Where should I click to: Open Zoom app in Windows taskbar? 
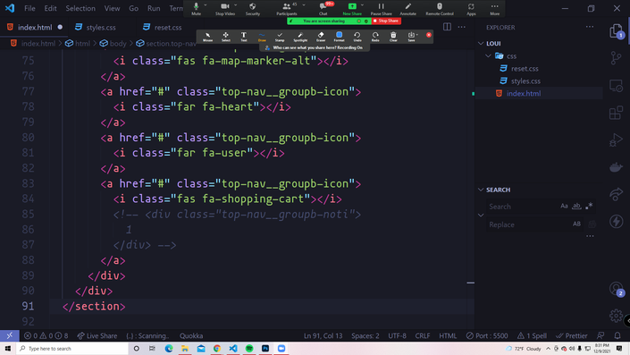(281, 349)
